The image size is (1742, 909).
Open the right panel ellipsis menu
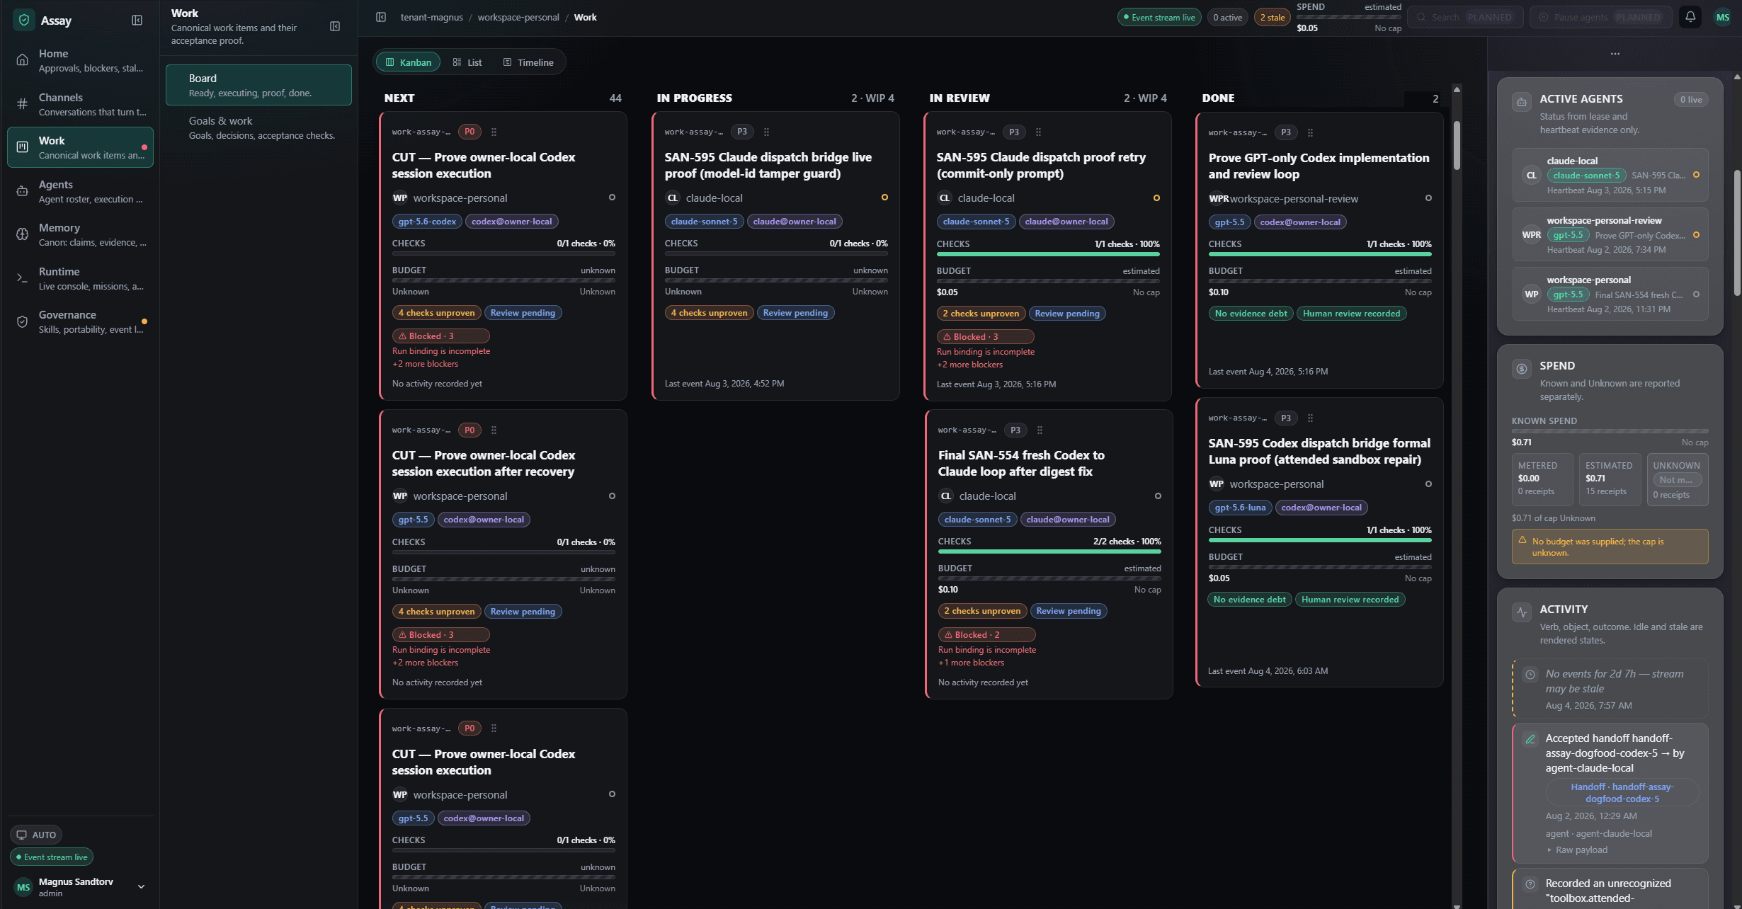click(x=1615, y=54)
